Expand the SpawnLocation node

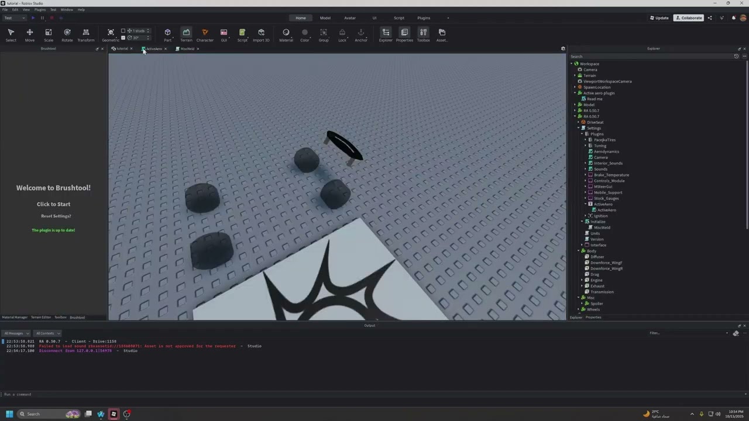pyautogui.click(x=575, y=87)
